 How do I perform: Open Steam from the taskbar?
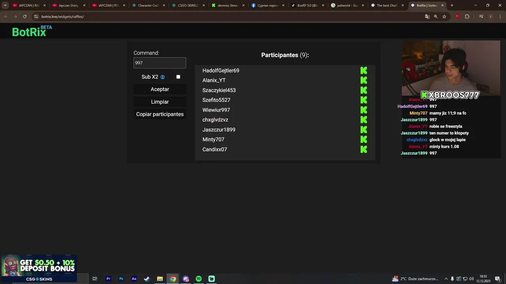(x=147, y=279)
